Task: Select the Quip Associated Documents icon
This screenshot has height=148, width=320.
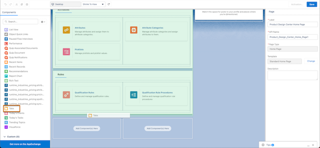Action: (x=6, y=48)
